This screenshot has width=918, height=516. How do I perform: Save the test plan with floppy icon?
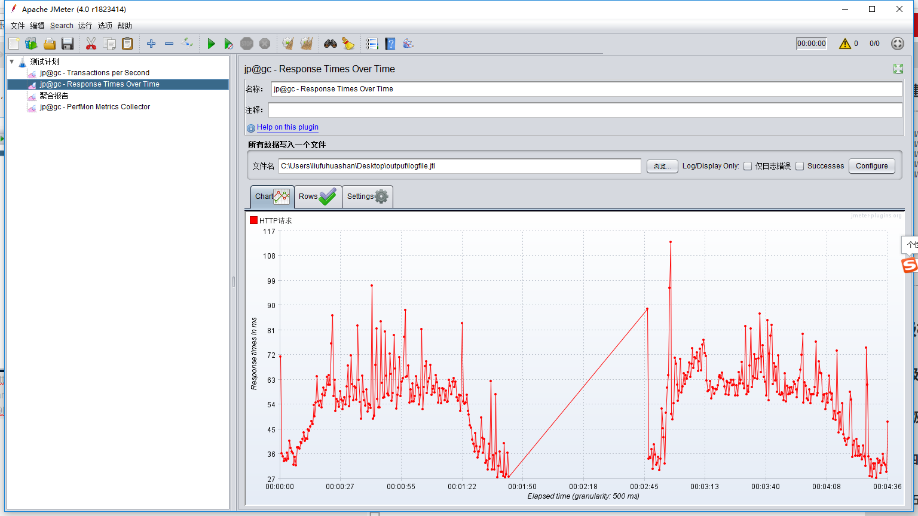click(x=68, y=44)
